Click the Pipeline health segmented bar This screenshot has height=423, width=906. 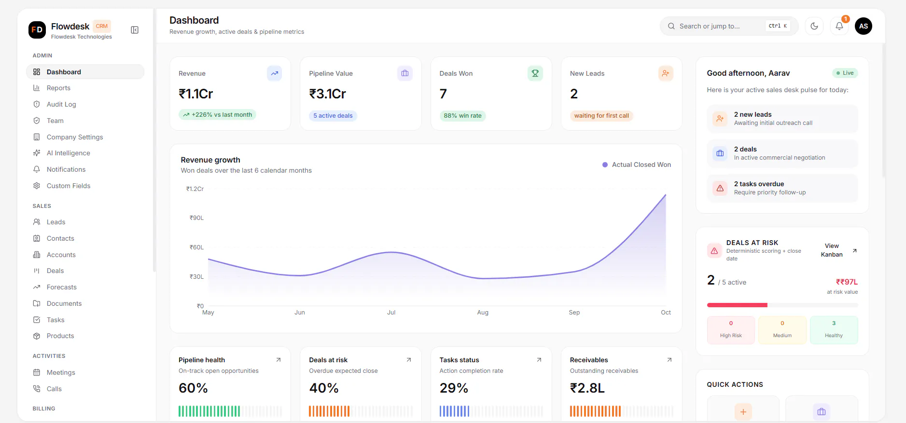tap(230, 411)
